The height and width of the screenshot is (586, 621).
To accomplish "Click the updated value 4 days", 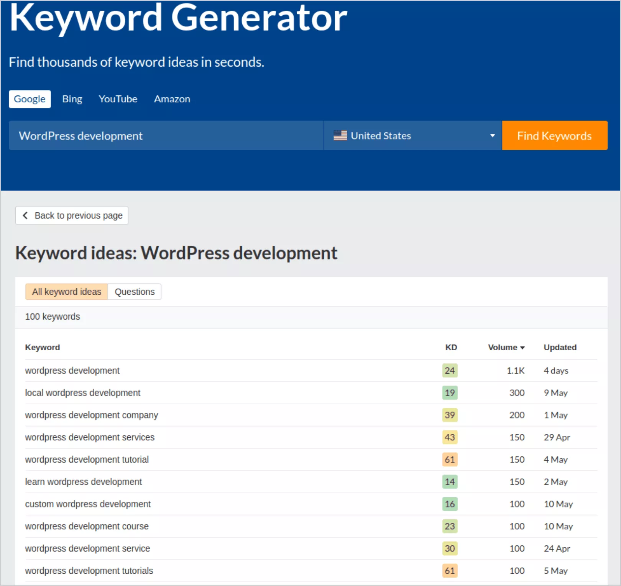I will (x=556, y=371).
